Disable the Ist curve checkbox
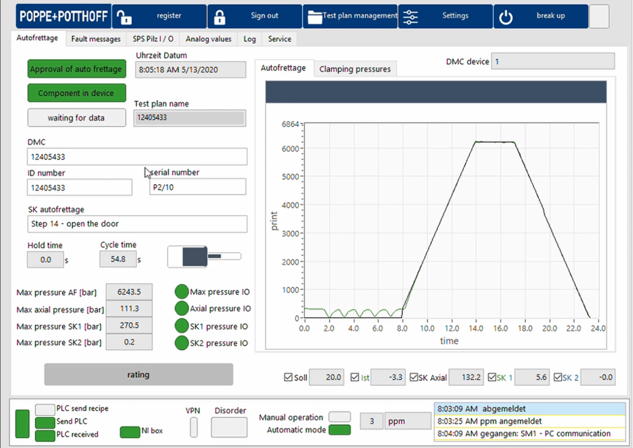633x448 pixels. pyautogui.click(x=355, y=378)
